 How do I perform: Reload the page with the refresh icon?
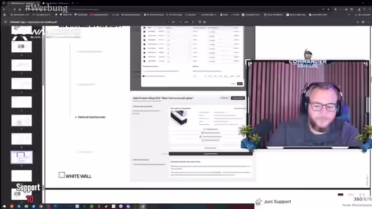(x=15, y=9)
